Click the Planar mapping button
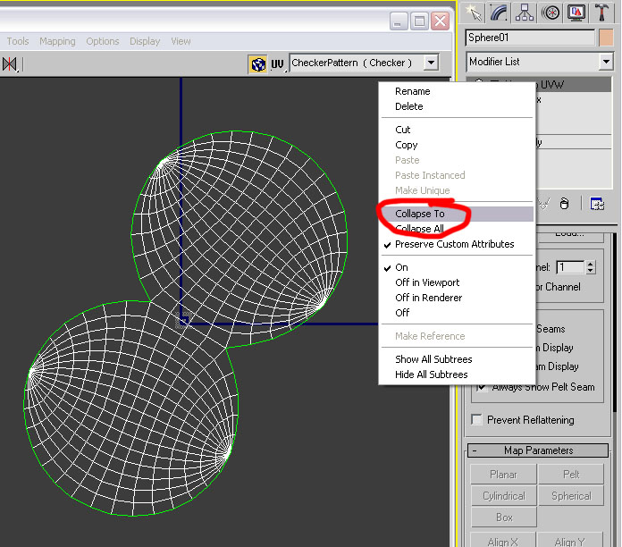The width and height of the screenshot is (622, 547). 503,475
